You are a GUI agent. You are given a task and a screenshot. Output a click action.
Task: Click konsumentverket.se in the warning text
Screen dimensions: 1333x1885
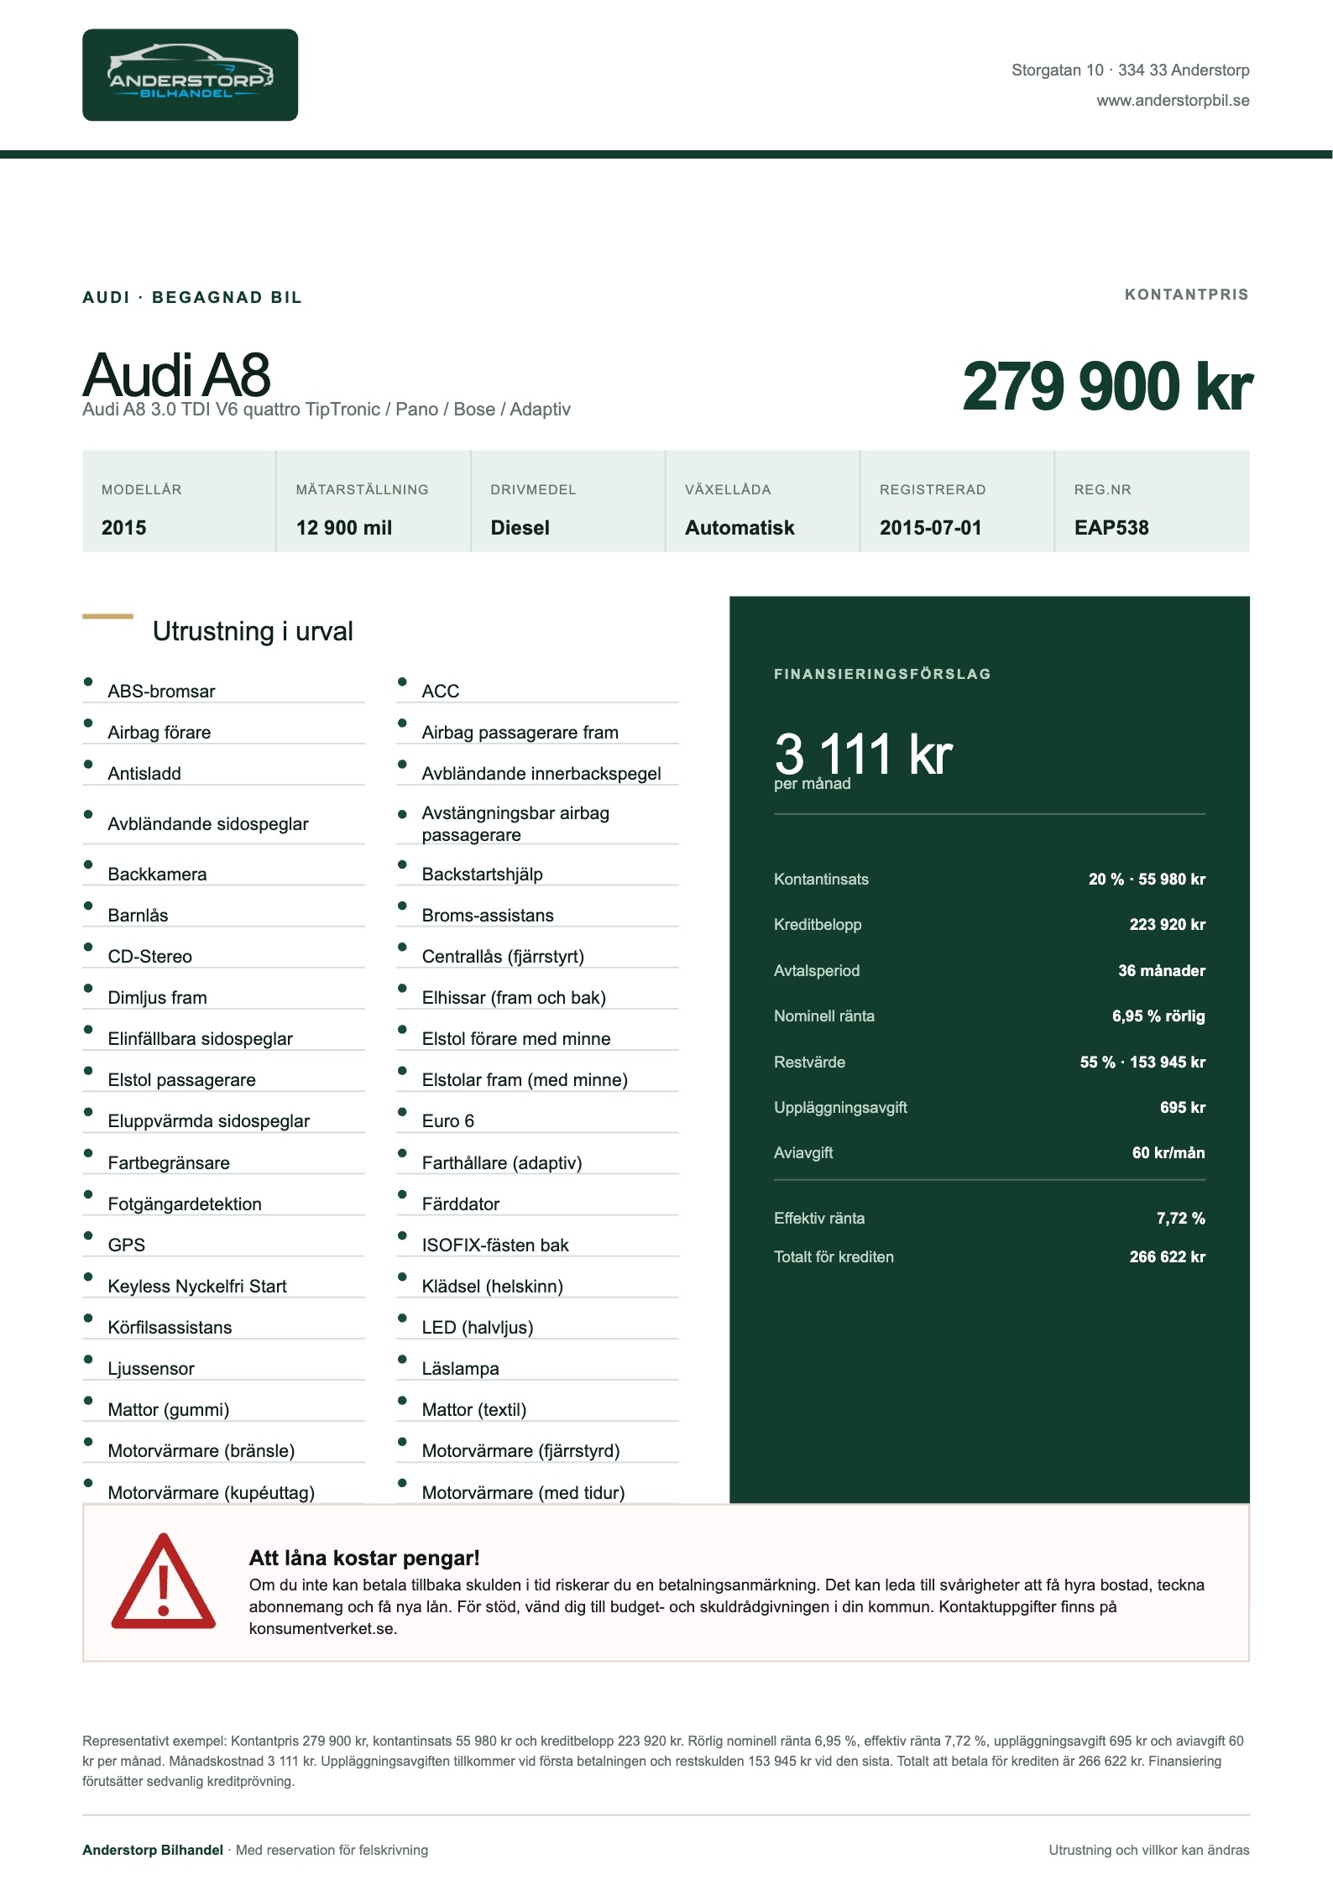(323, 1629)
